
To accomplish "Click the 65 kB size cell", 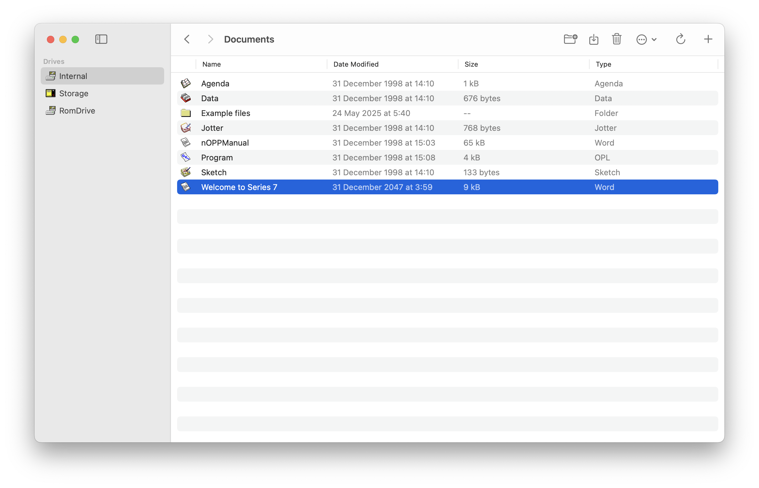I will pos(474,143).
